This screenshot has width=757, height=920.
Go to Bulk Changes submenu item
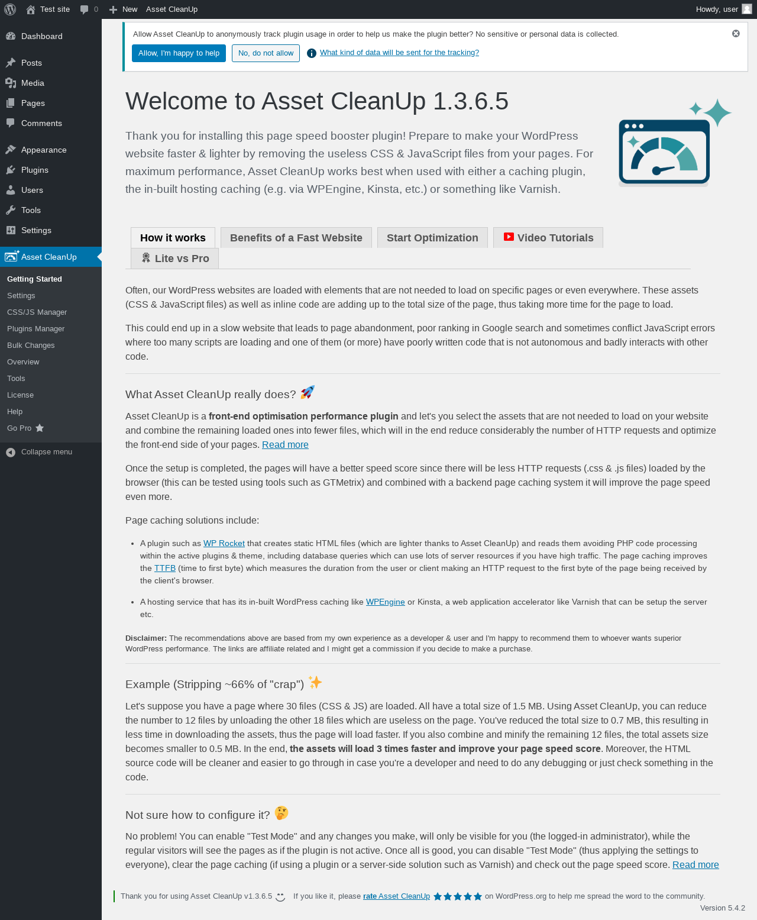[x=31, y=346]
